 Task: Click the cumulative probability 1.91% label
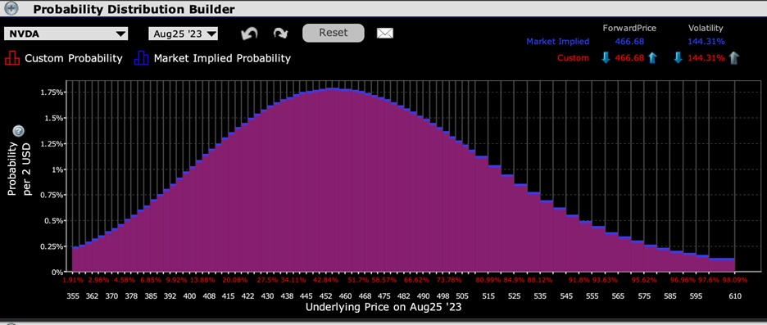pyautogui.click(x=73, y=280)
